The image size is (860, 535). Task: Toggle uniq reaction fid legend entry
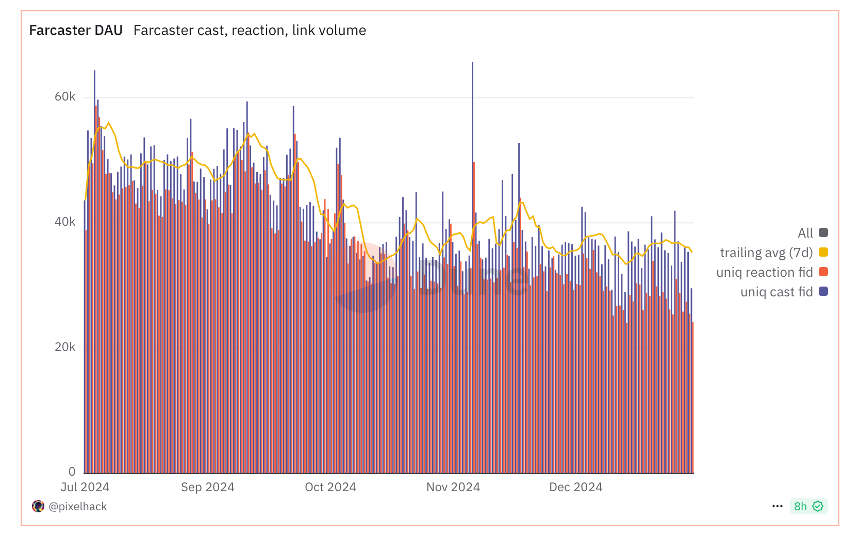click(x=772, y=272)
